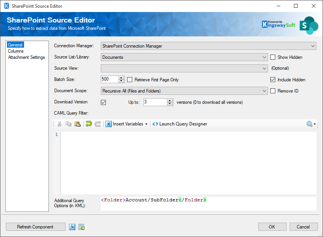Click inside the CAML Query Filter editor
This screenshot has height=237, width=323.
coord(188,163)
